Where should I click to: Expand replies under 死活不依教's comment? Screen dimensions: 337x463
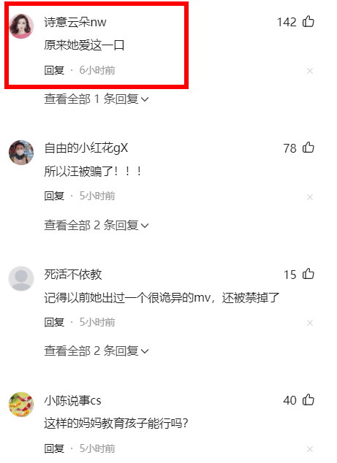(96, 351)
